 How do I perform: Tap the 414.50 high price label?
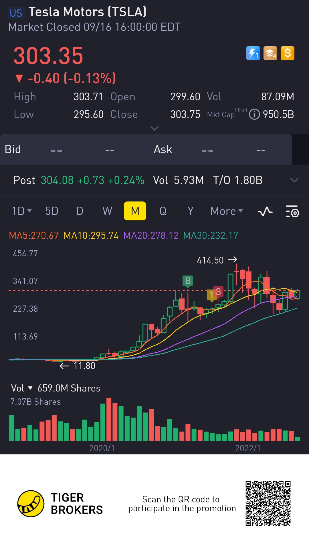tap(210, 260)
